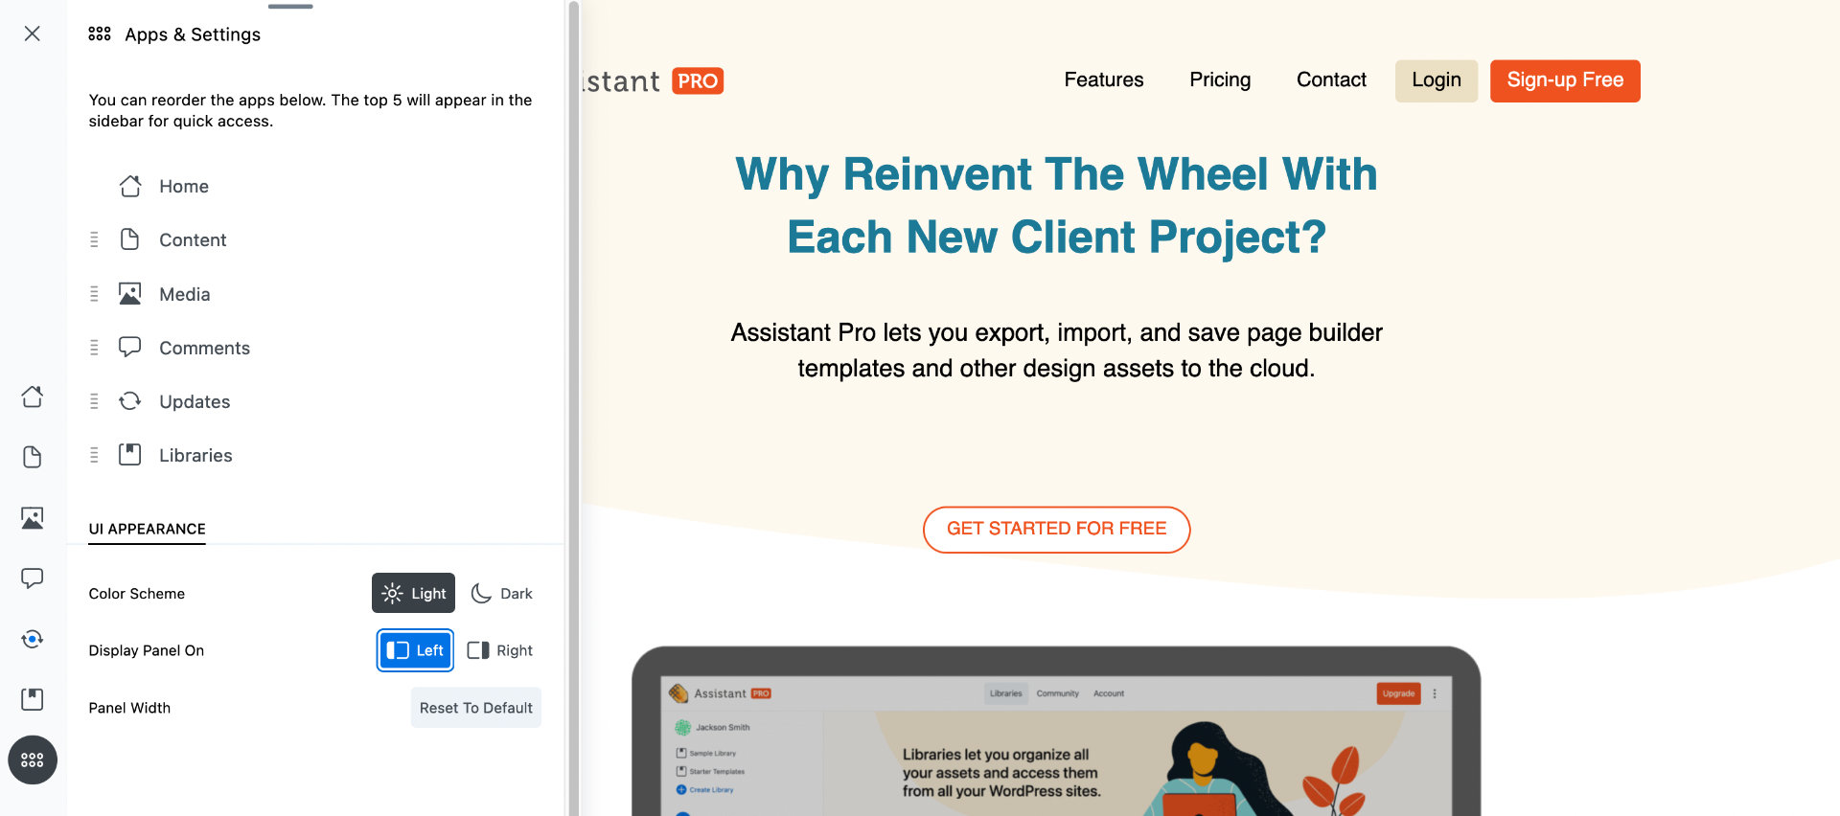Image resolution: width=1840 pixels, height=816 pixels.
Task: Open Libraries via the sidebar bookmark icon
Action: click(x=33, y=699)
